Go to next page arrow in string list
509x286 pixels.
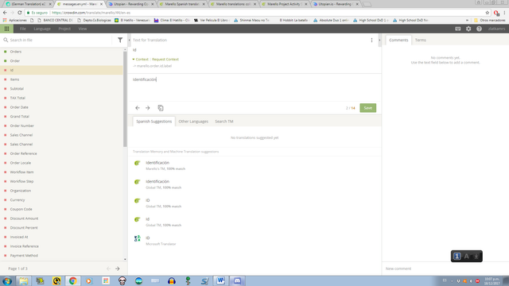tap(118, 269)
